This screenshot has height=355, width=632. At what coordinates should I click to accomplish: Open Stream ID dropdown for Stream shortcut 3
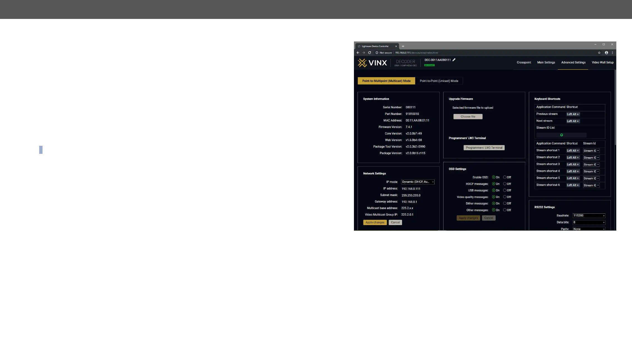pos(591,164)
